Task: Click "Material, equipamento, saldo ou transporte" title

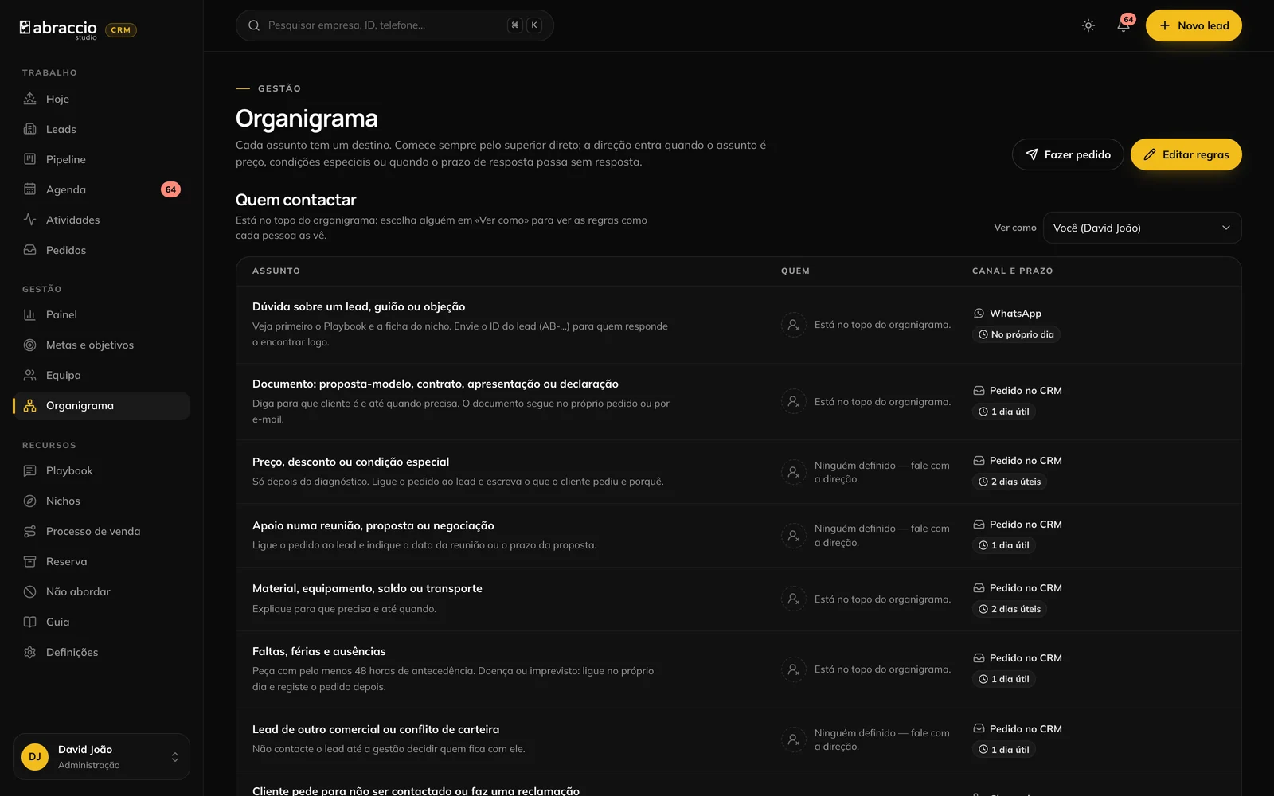Action: 367,588
